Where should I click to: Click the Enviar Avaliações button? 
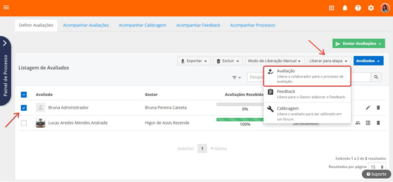point(358,44)
